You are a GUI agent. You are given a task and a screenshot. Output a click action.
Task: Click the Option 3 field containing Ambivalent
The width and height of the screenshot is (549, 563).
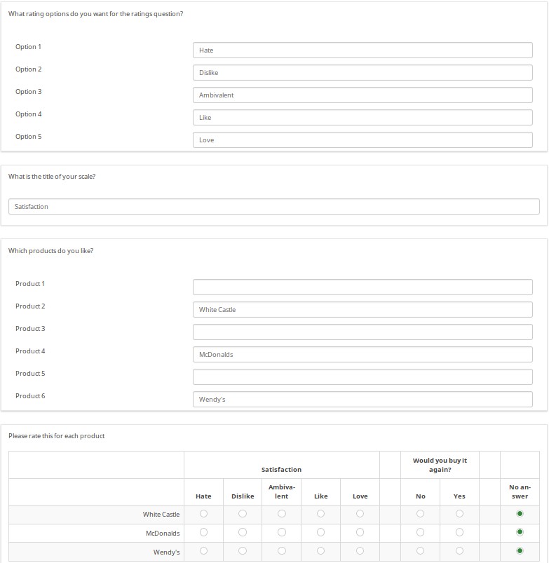pyautogui.click(x=362, y=95)
